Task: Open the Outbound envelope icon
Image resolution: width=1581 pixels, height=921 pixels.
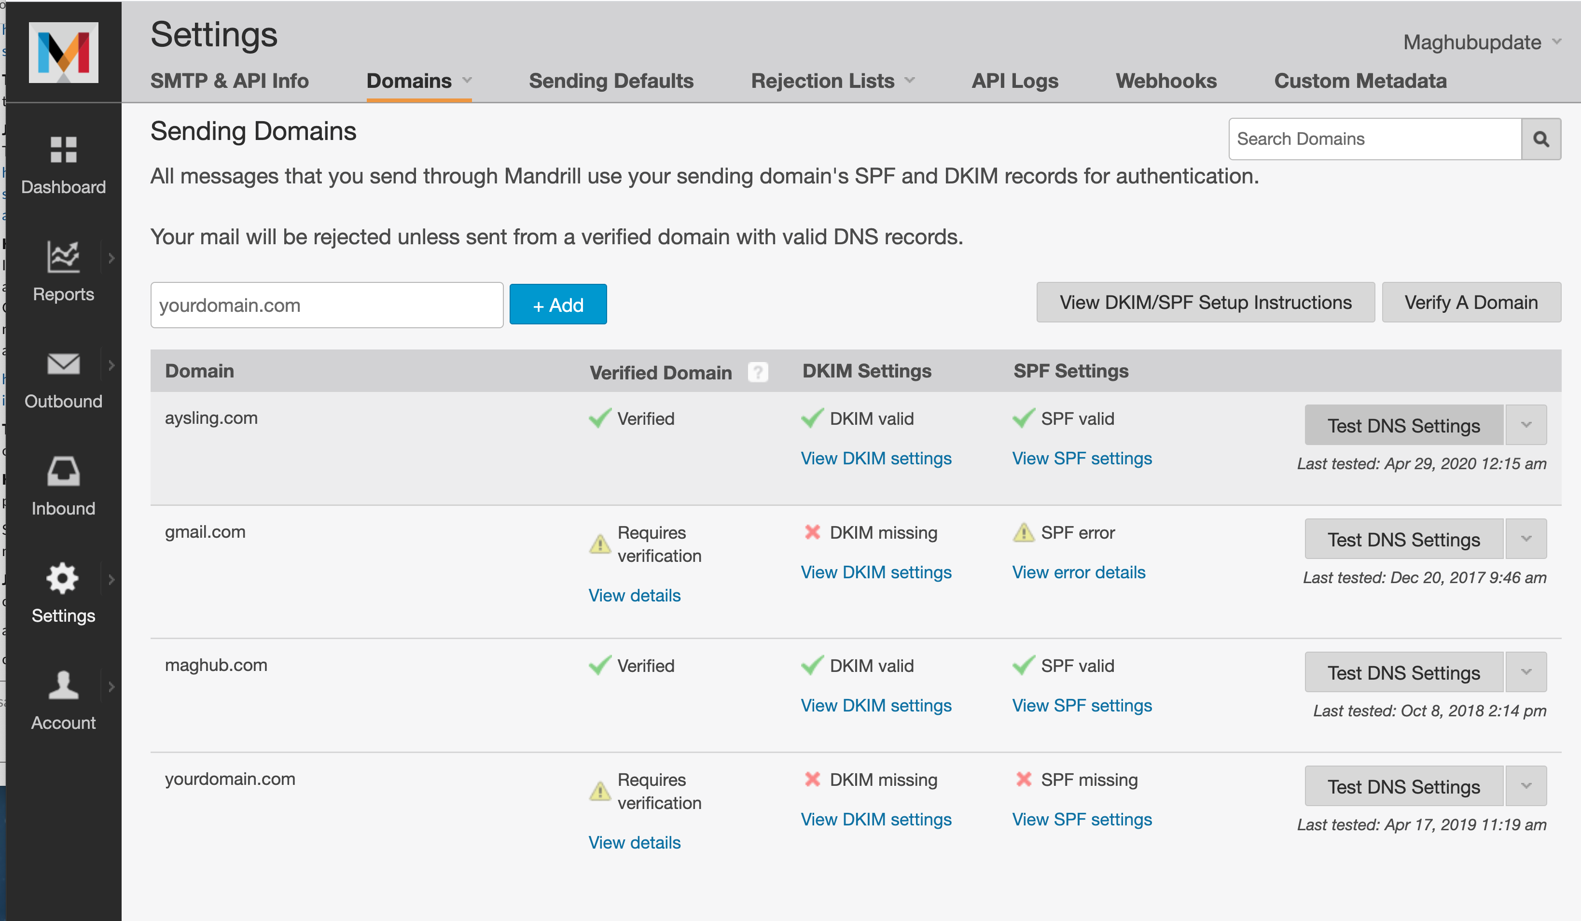Action: [63, 363]
